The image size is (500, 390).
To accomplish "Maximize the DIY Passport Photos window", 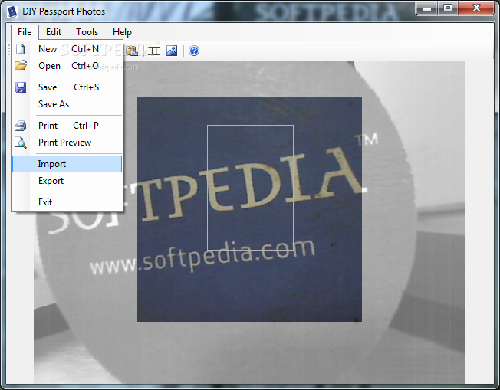I will 448,8.
